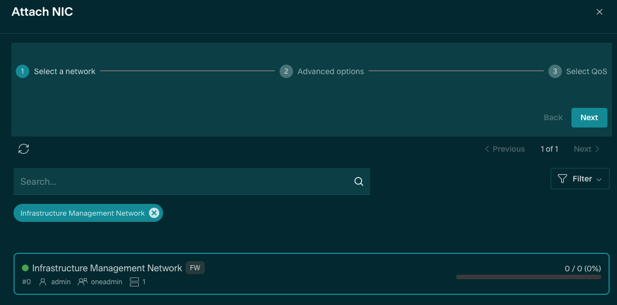Click the admin owner user icon

pyautogui.click(x=43, y=282)
